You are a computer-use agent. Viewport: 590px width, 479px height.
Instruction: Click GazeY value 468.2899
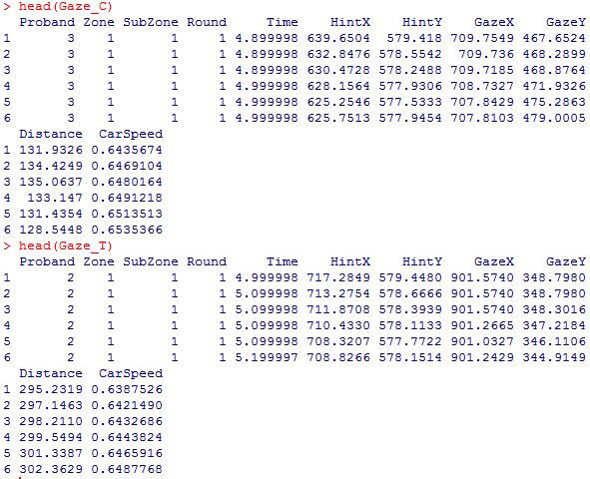click(554, 54)
